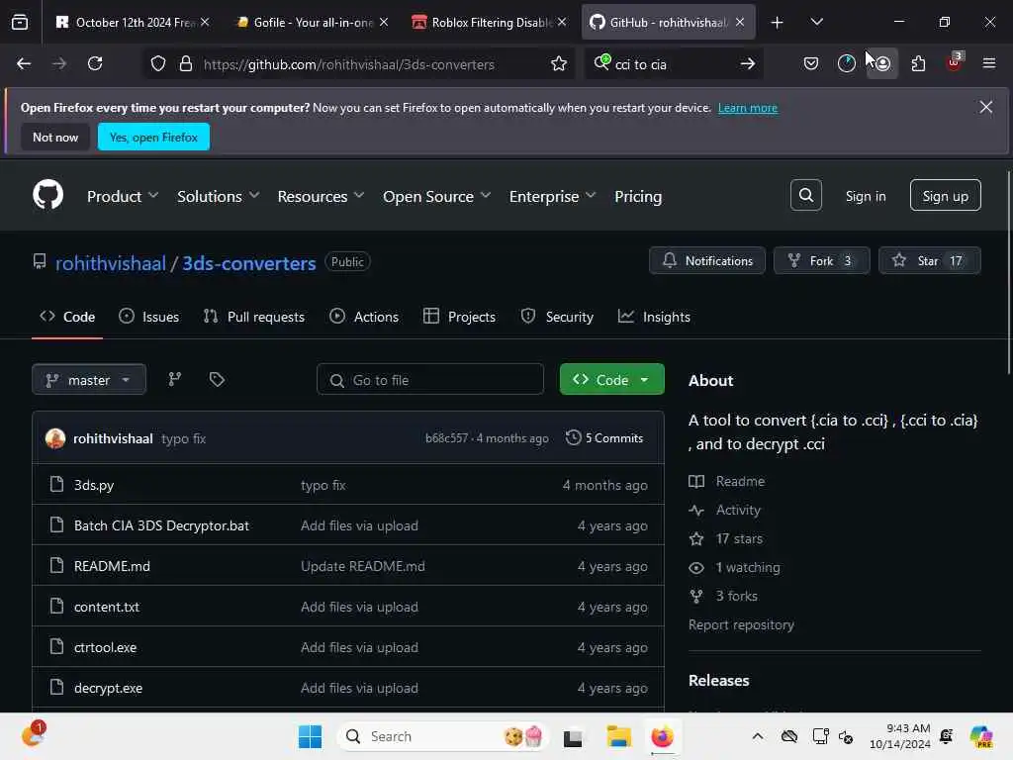The height and width of the screenshot is (760, 1013).
Task: Click the Not now button
Action: (55, 137)
